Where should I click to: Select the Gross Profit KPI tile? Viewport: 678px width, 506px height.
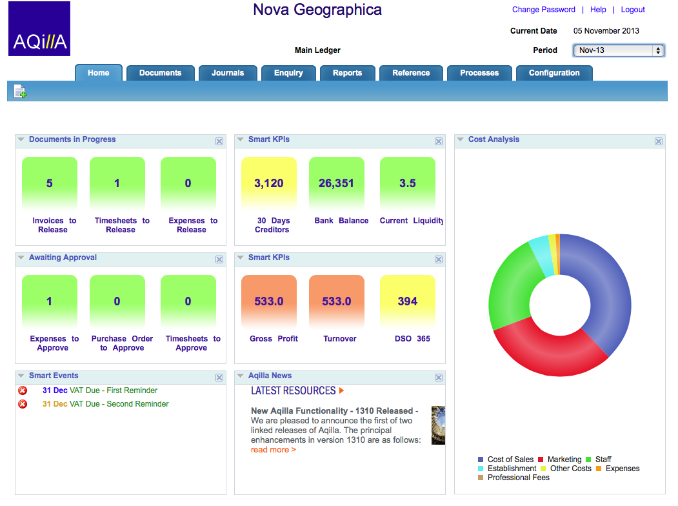(x=268, y=300)
